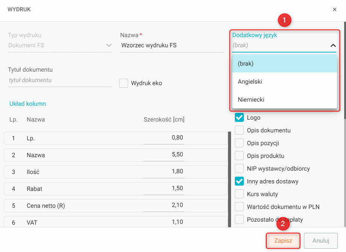Enable NIP wystawcy/odbiorcy checkbox

pyautogui.click(x=239, y=169)
